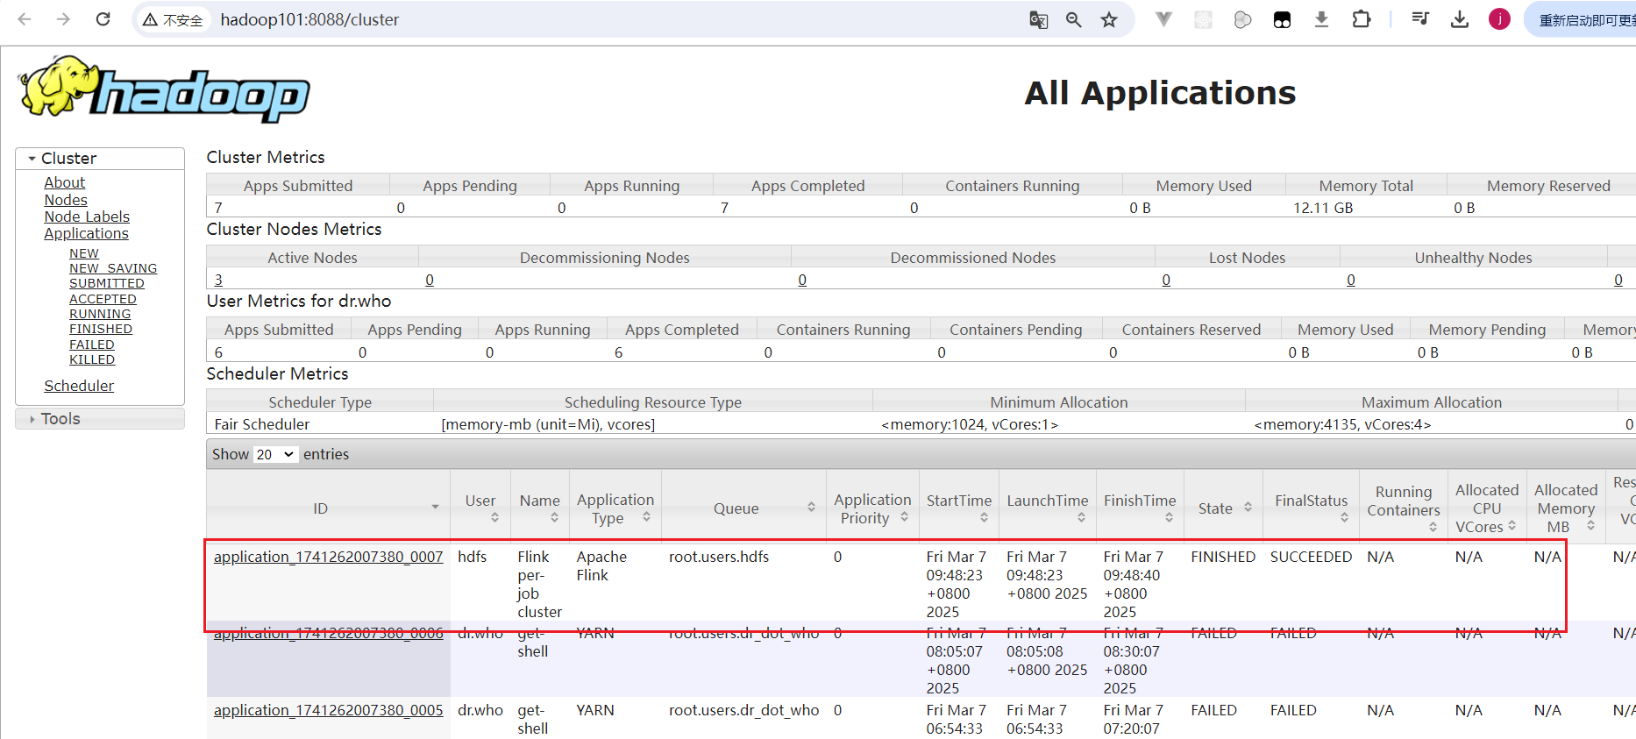Screen dimensions: 1636x739
Task: Sort applications by the ID column arrow
Action: (435, 508)
